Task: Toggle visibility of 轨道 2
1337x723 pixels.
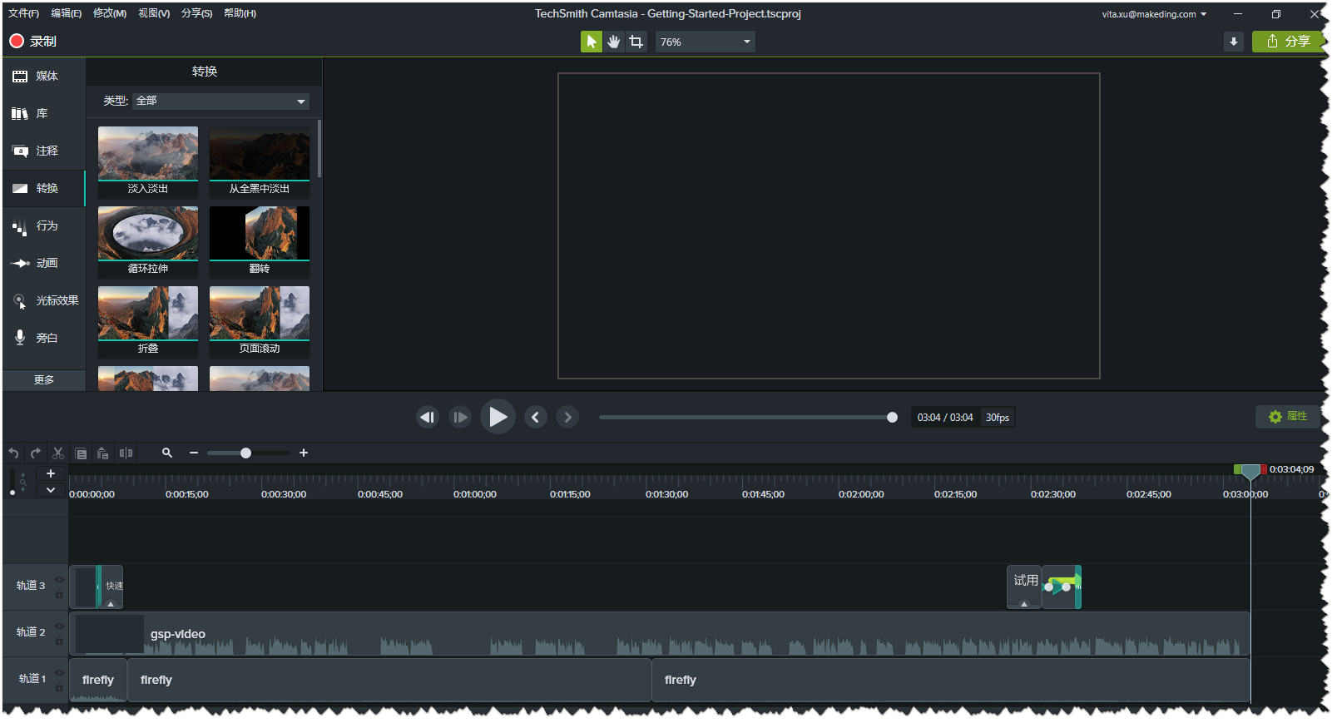Action: [x=59, y=626]
